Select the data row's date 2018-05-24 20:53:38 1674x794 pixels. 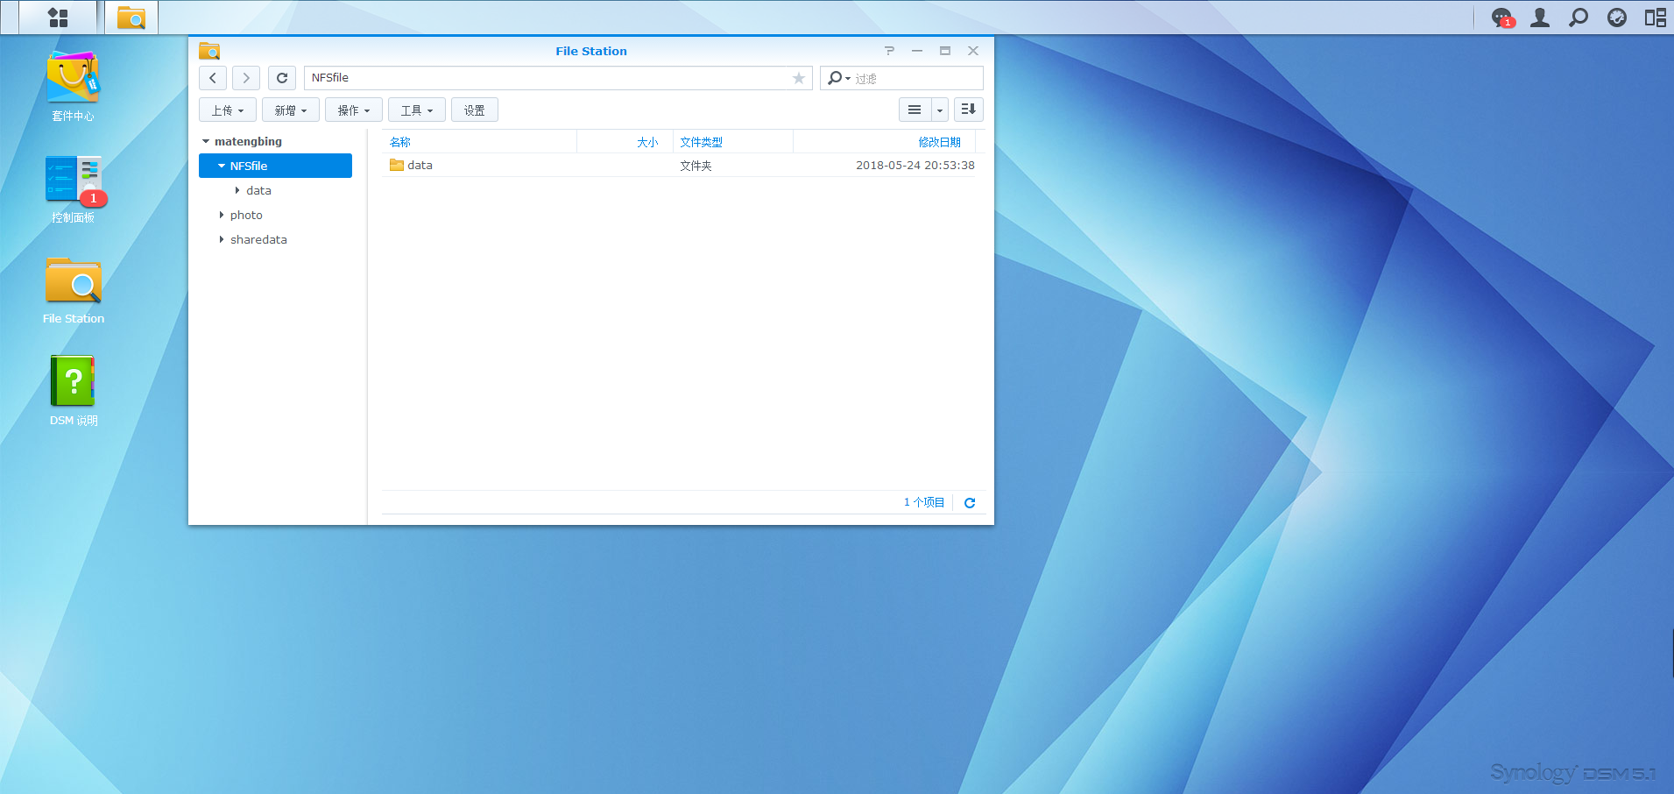click(x=915, y=165)
